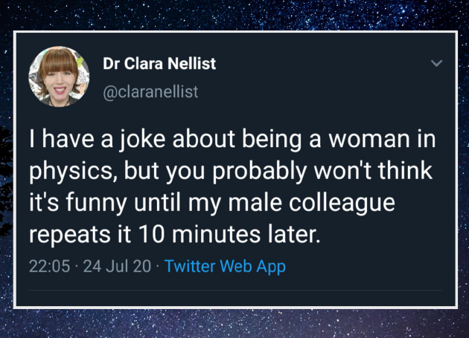
Task: Click the word "later" ending the tweet
Action: point(291,235)
